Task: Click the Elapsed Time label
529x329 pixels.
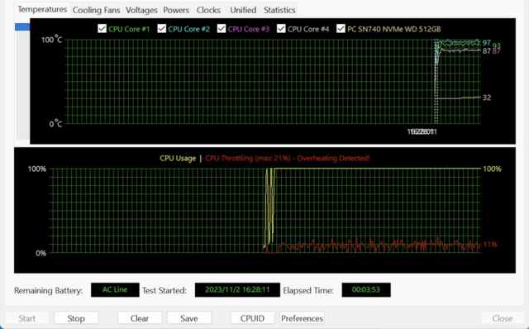Action: (308, 290)
